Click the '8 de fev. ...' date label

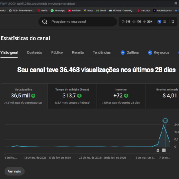(11, 158)
